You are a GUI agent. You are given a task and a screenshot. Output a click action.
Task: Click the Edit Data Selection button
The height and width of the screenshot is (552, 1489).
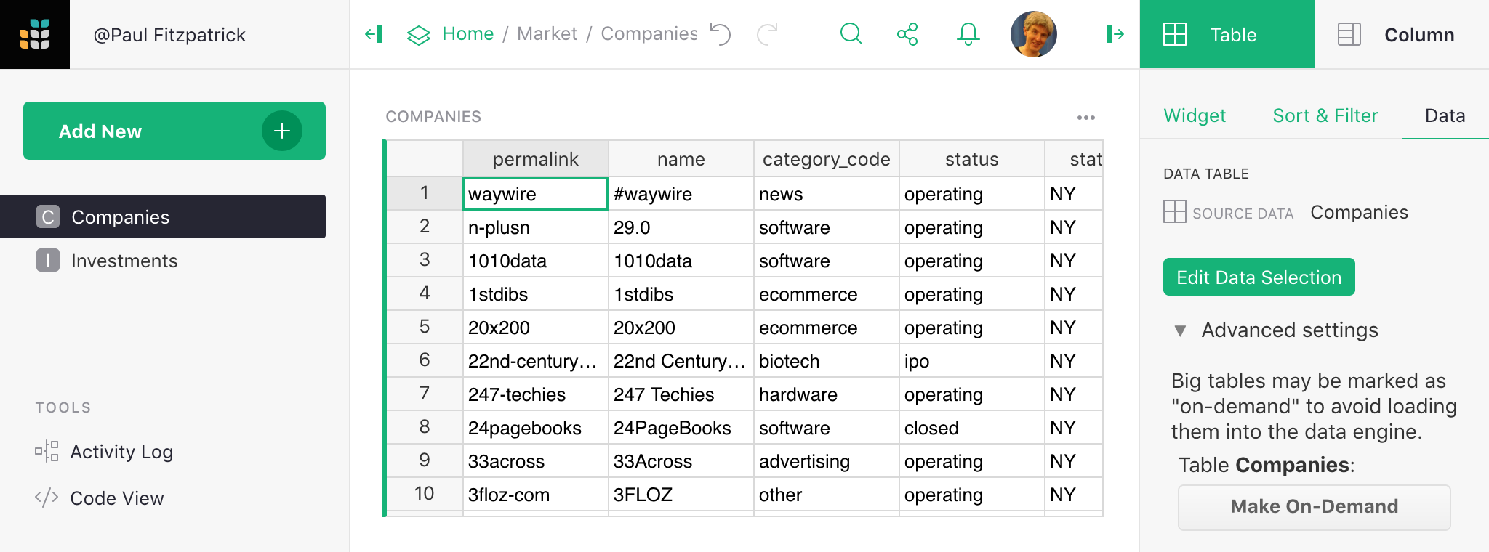click(1259, 277)
